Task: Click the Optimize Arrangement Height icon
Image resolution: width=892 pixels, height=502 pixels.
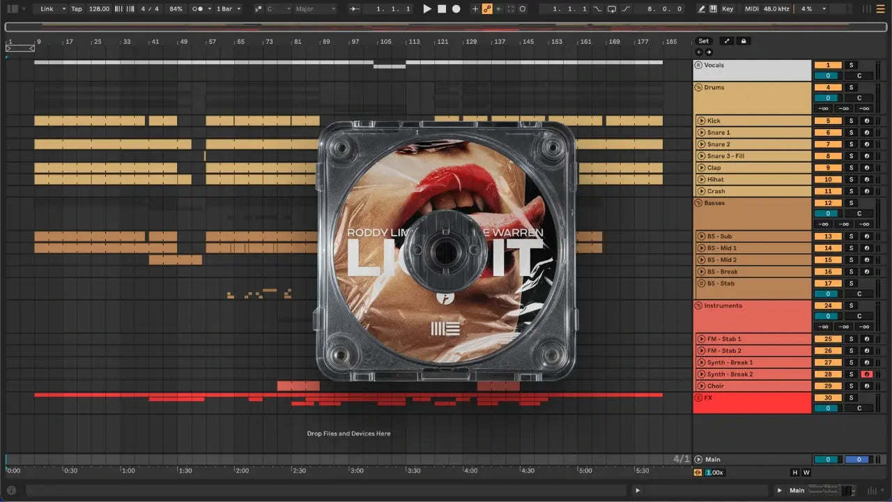Action: [725, 41]
